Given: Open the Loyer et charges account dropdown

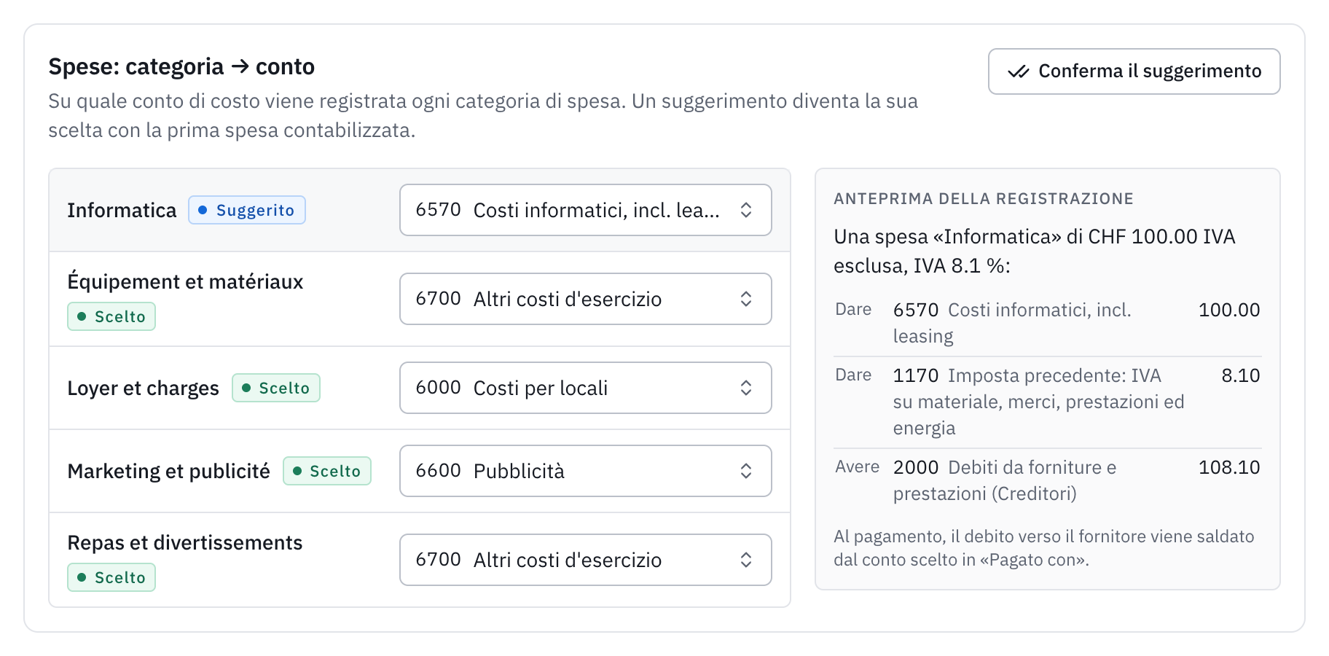Looking at the screenshot, I should point(585,388).
